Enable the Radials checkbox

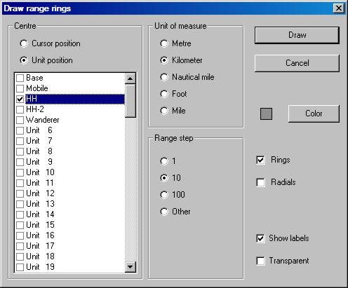pyautogui.click(x=260, y=182)
